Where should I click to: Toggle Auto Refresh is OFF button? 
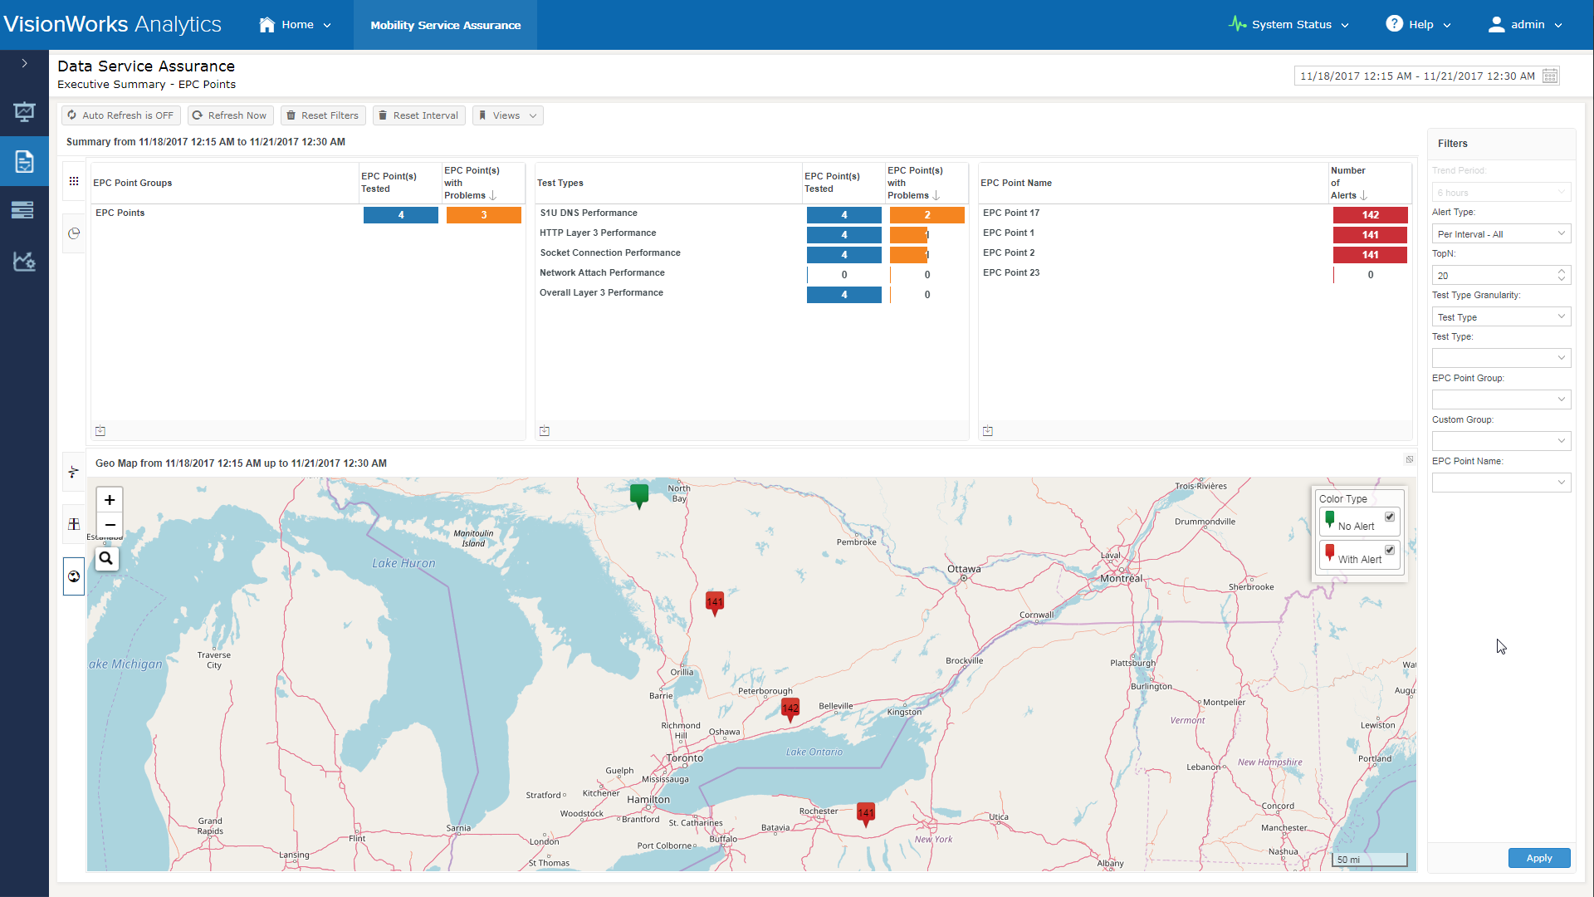(x=121, y=115)
